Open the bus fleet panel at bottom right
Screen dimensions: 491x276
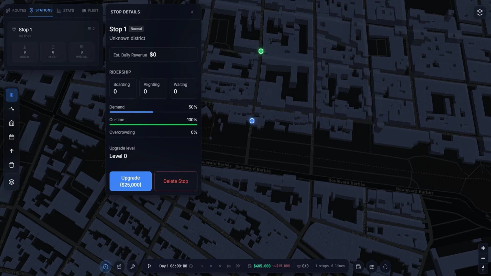[x=372, y=267]
